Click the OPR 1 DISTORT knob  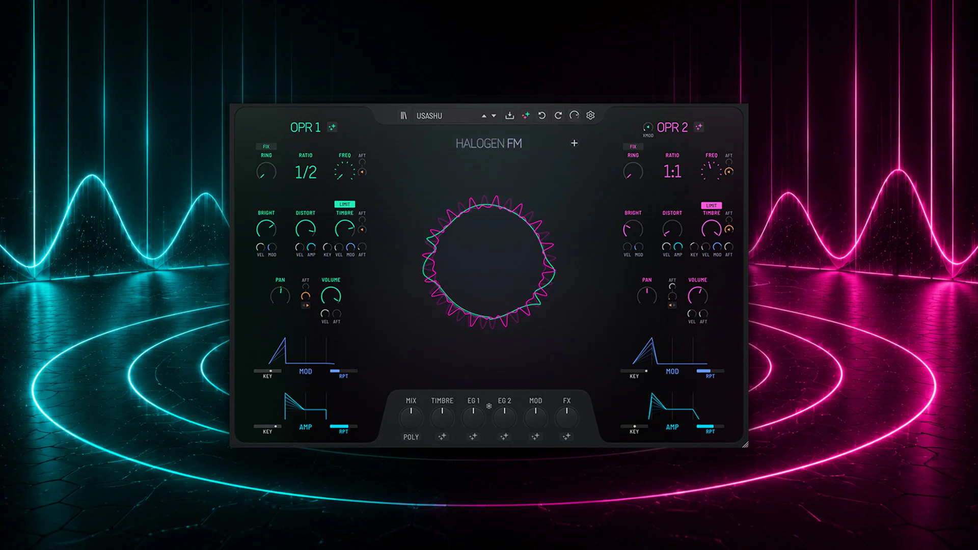[306, 229]
